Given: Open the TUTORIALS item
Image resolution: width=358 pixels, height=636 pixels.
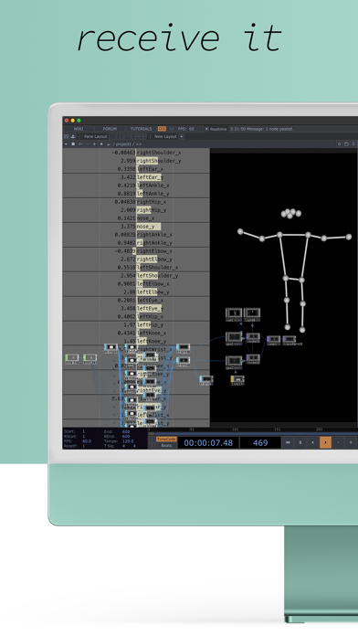Looking at the screenshot, I should [x=141, y=129].
